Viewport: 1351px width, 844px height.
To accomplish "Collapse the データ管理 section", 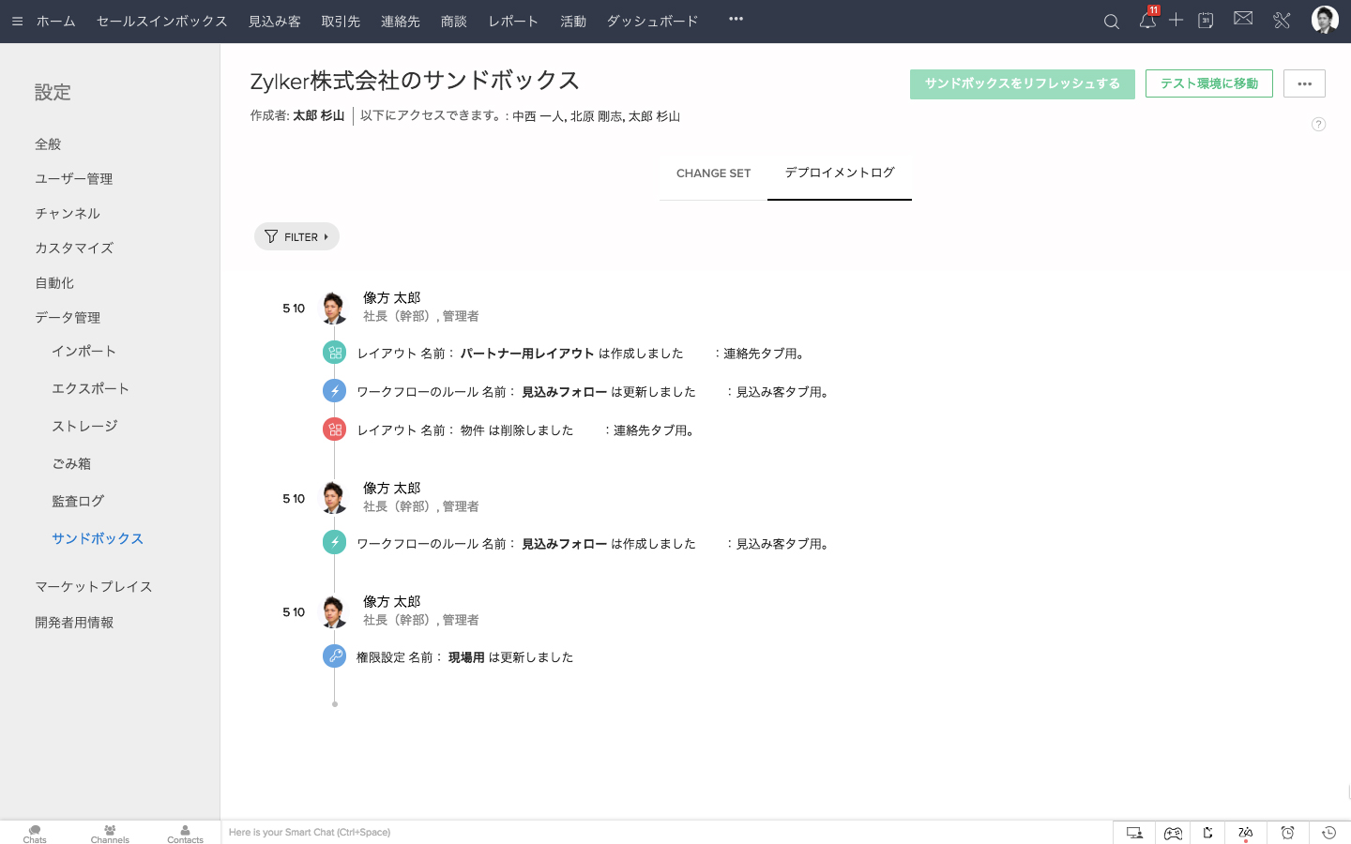I will click(x=68, y=317).
